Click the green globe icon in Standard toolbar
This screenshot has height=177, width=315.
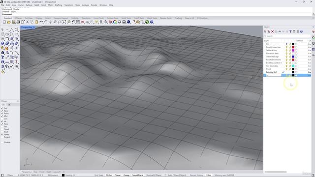(147, 22)
